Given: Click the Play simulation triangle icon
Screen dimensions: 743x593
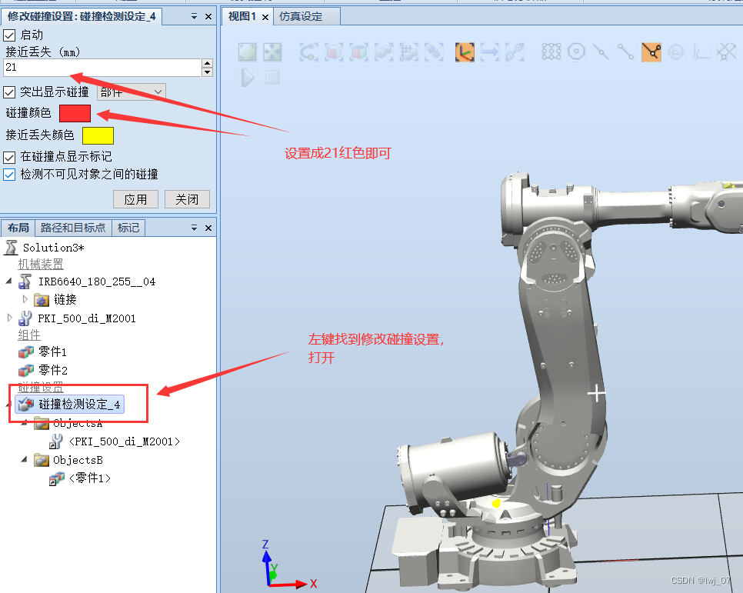Looking at the screenshot, I should coord(248,78).
